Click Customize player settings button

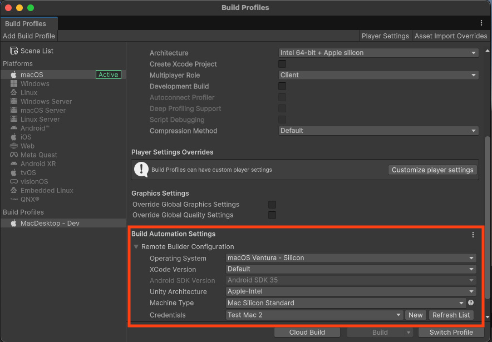point(432,170)
